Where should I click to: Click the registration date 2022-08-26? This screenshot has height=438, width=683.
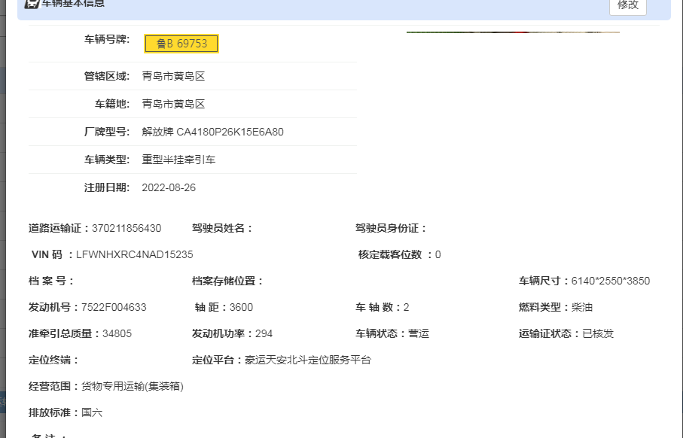pos(169,187)
